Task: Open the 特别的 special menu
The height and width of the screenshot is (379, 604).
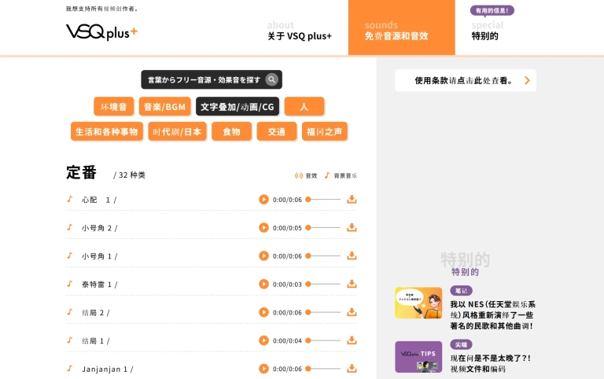Action: 488,31
